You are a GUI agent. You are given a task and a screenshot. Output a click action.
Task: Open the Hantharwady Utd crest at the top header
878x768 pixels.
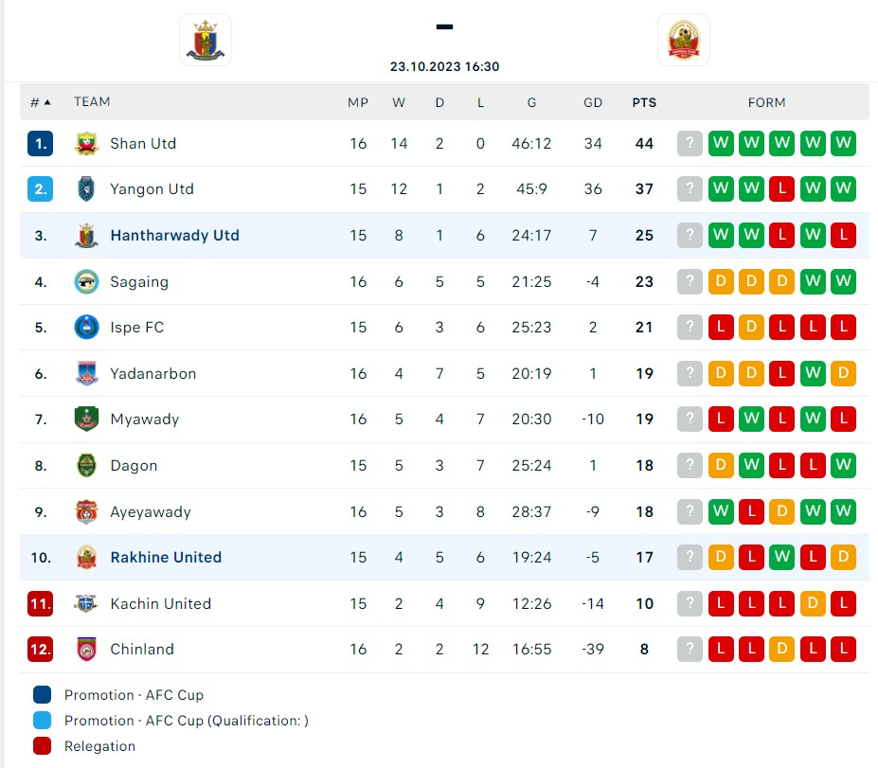(x=205, y=40)
